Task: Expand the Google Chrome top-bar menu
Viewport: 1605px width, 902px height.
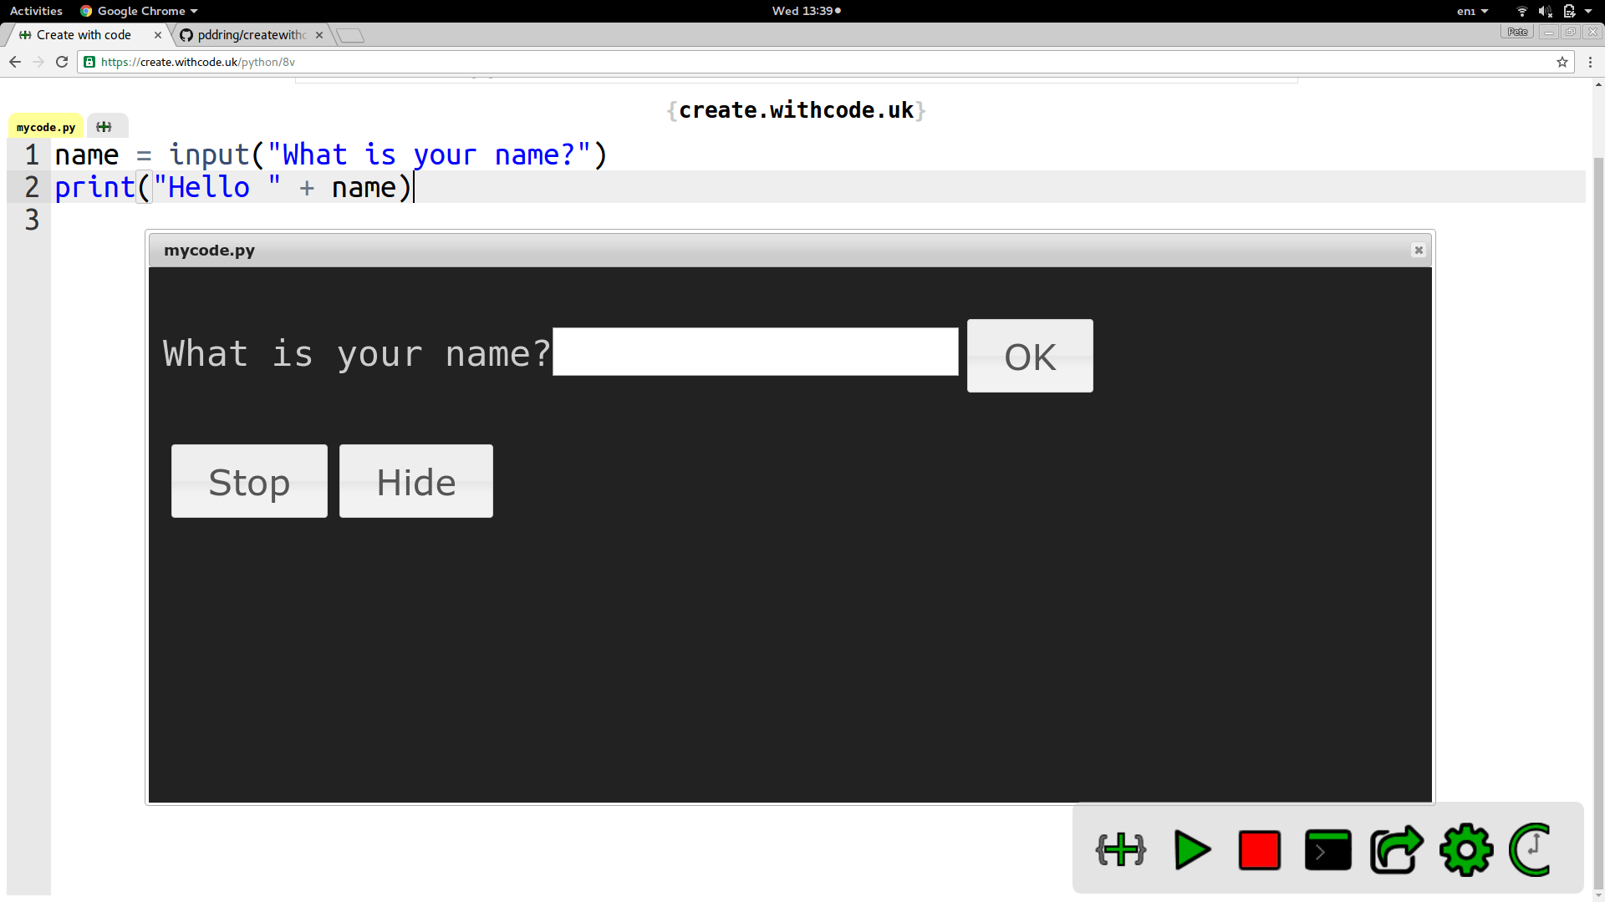Action: (139, 11)
